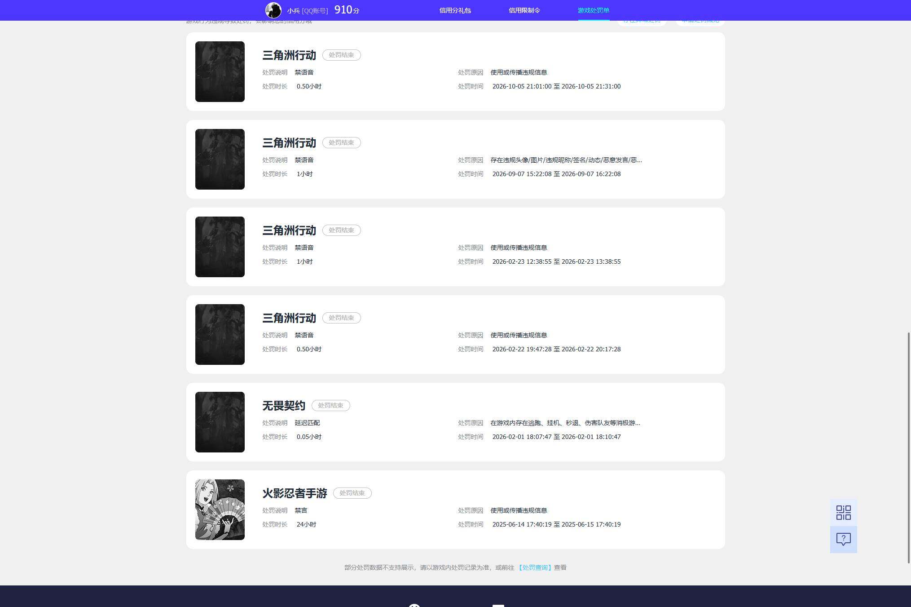
Task: Click 三角洲行动 title on 2026-10-05 card
Action: tap(289, 55)
